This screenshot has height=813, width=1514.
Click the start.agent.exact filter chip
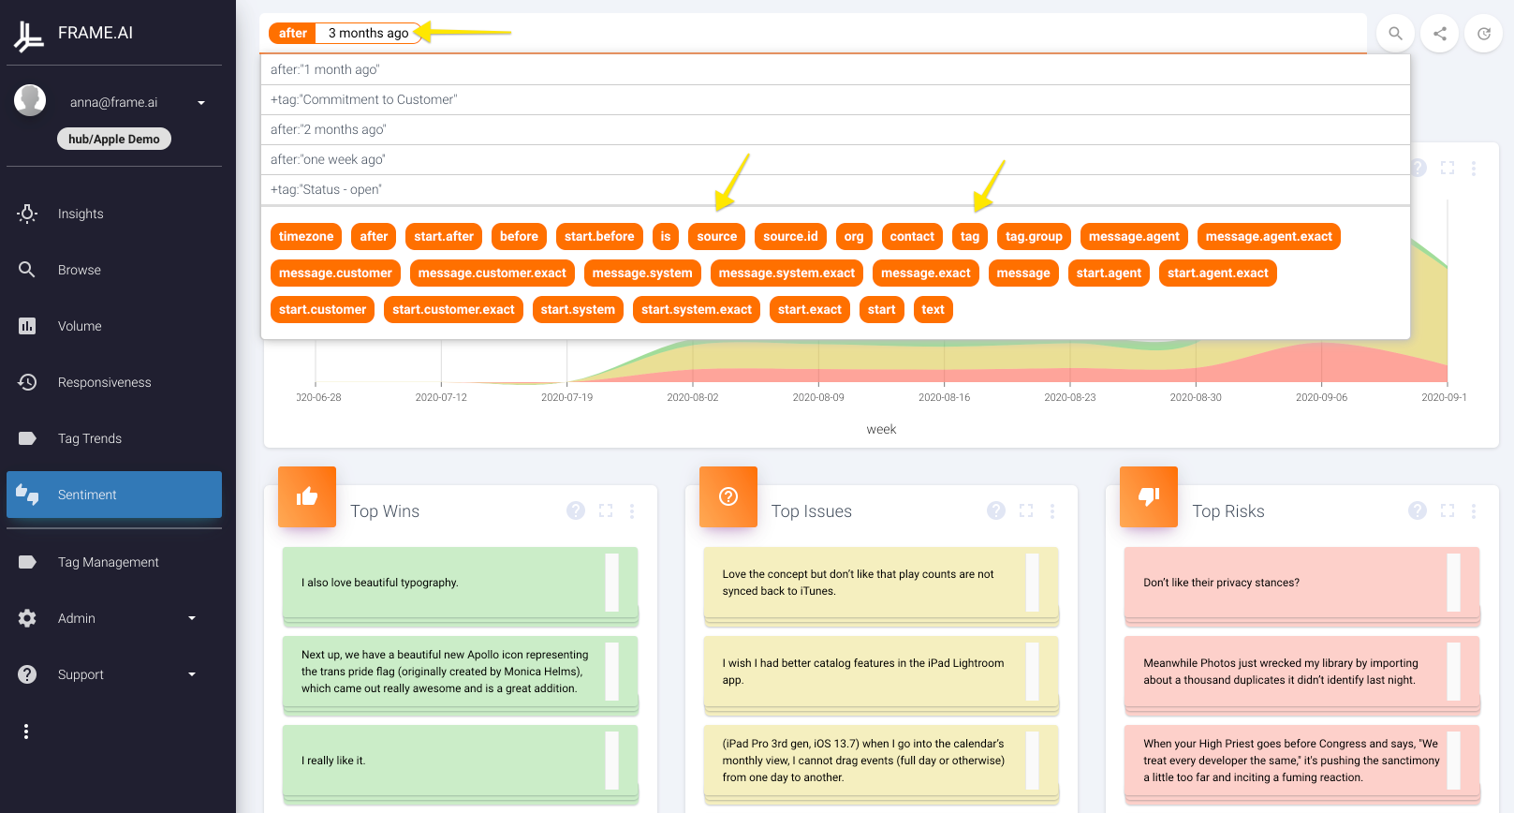click(x=1218, y=273)
